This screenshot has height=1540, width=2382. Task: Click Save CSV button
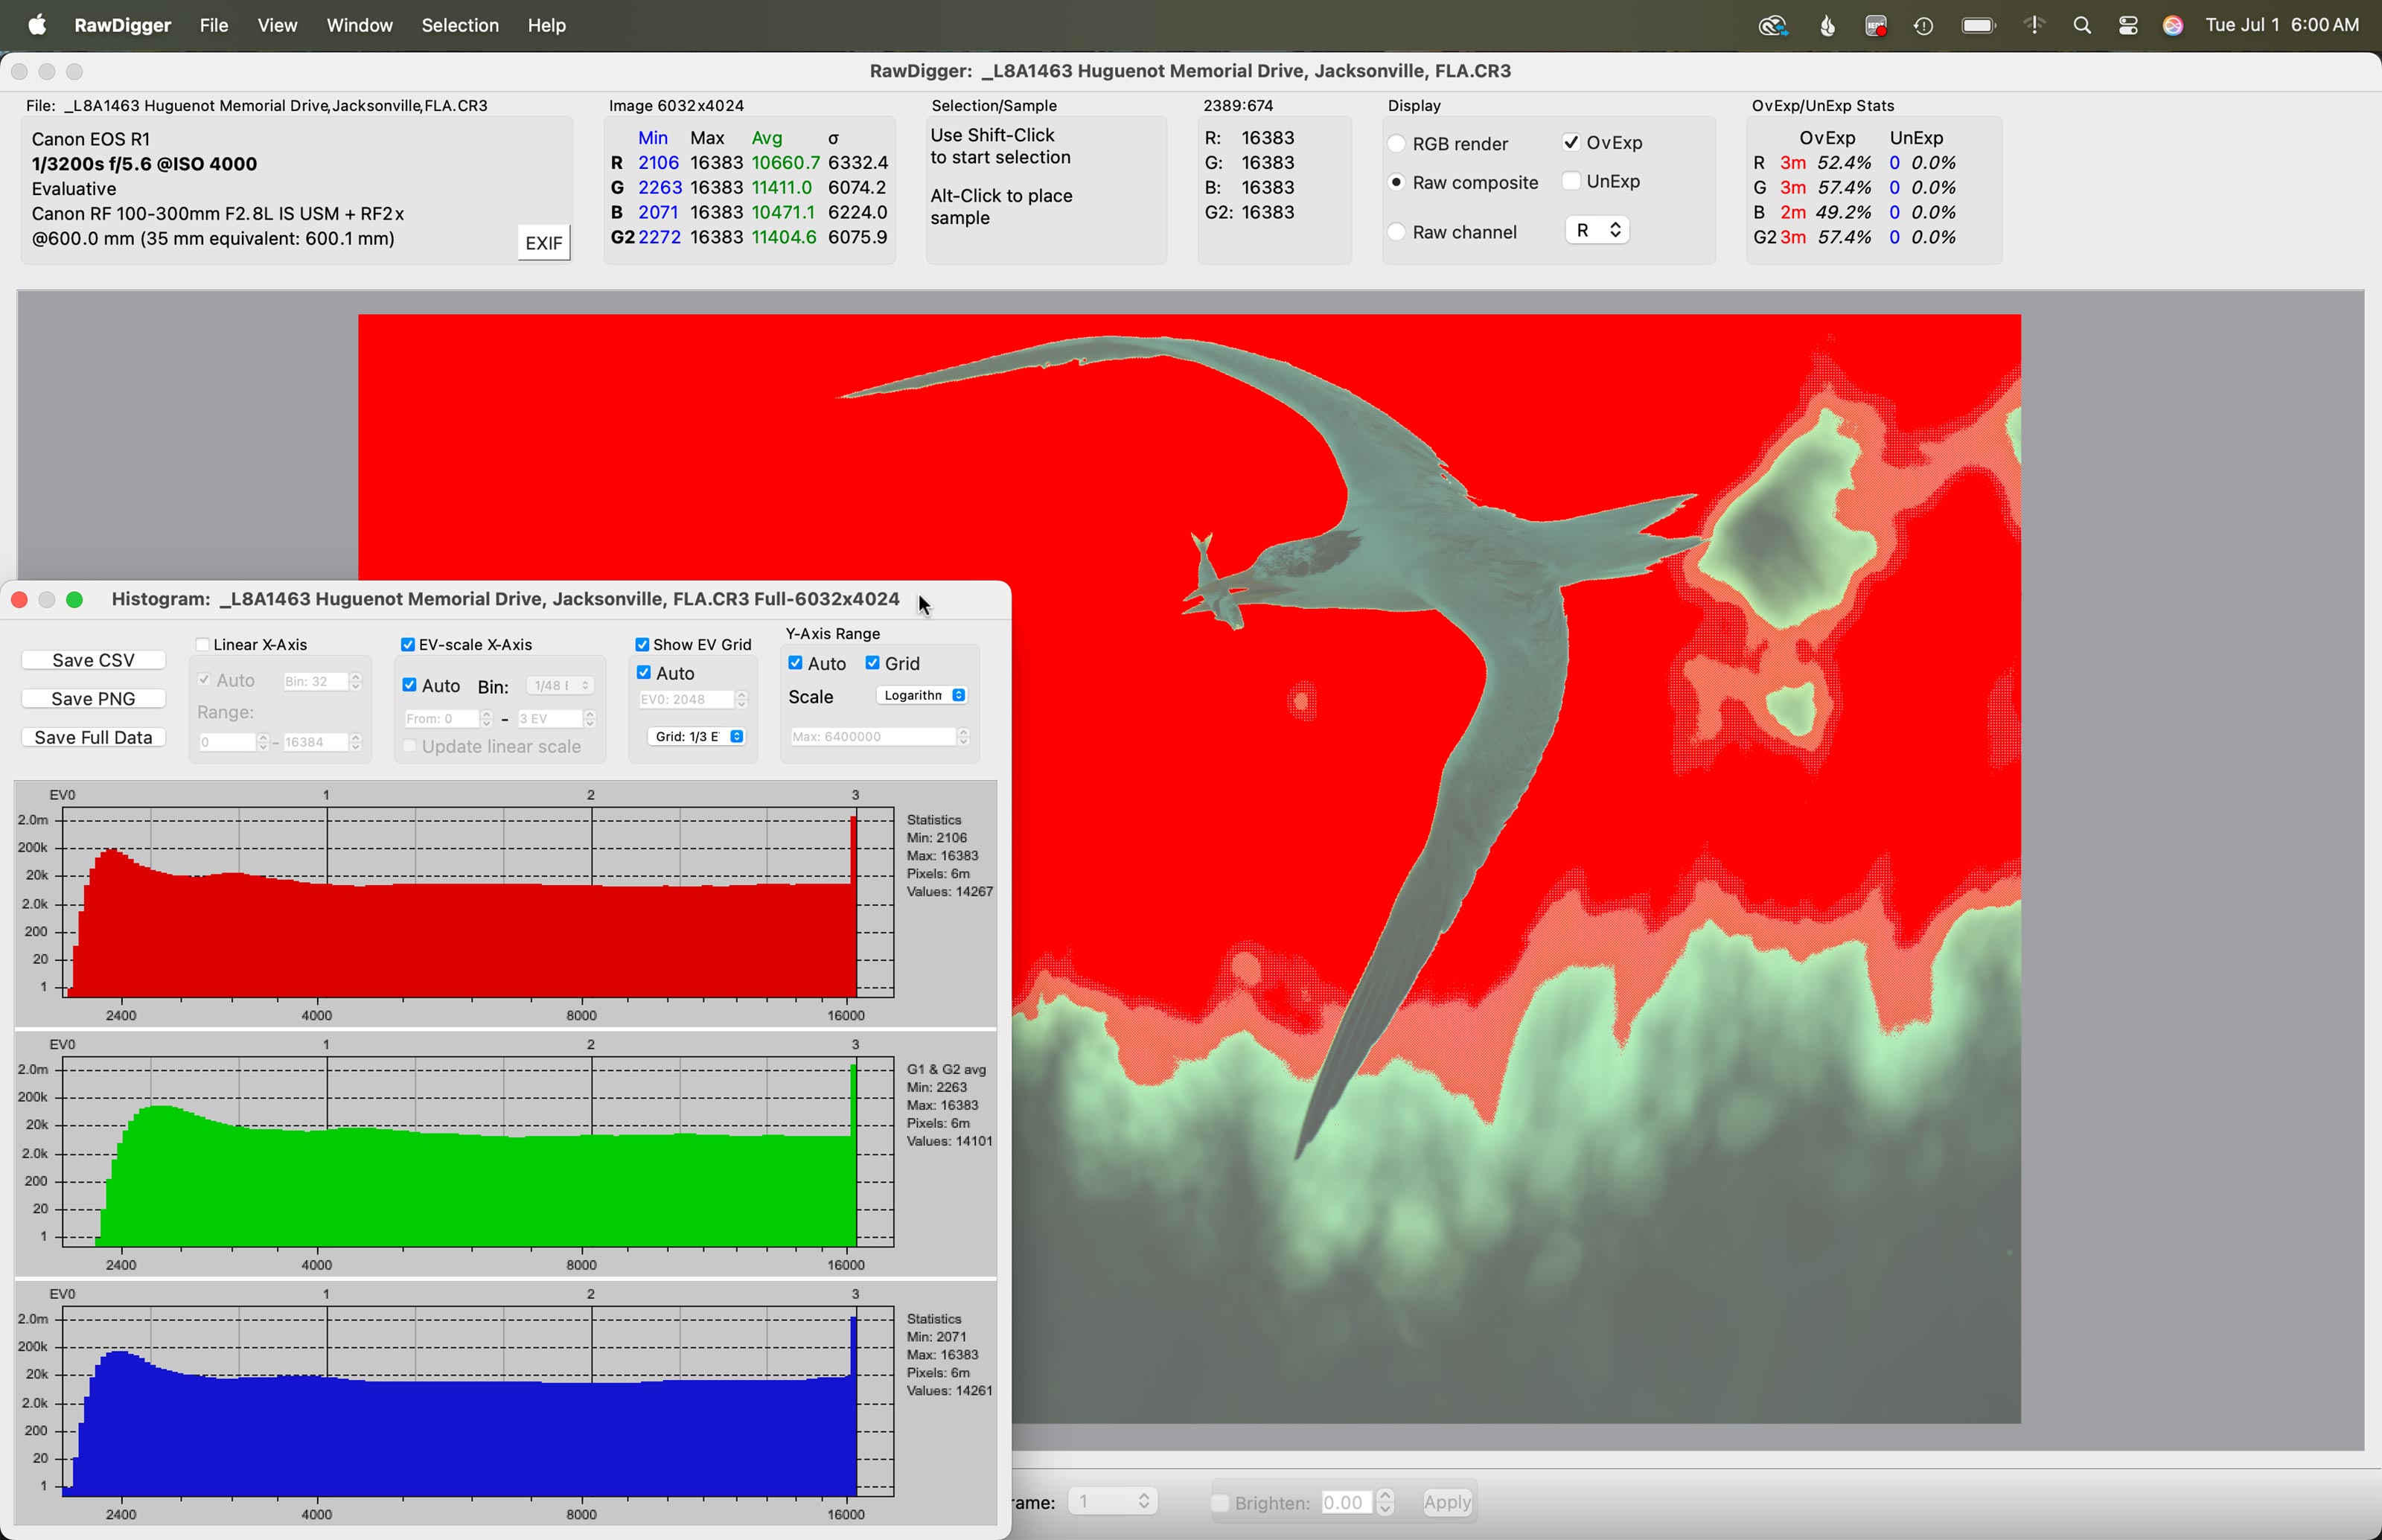(94, 660)
